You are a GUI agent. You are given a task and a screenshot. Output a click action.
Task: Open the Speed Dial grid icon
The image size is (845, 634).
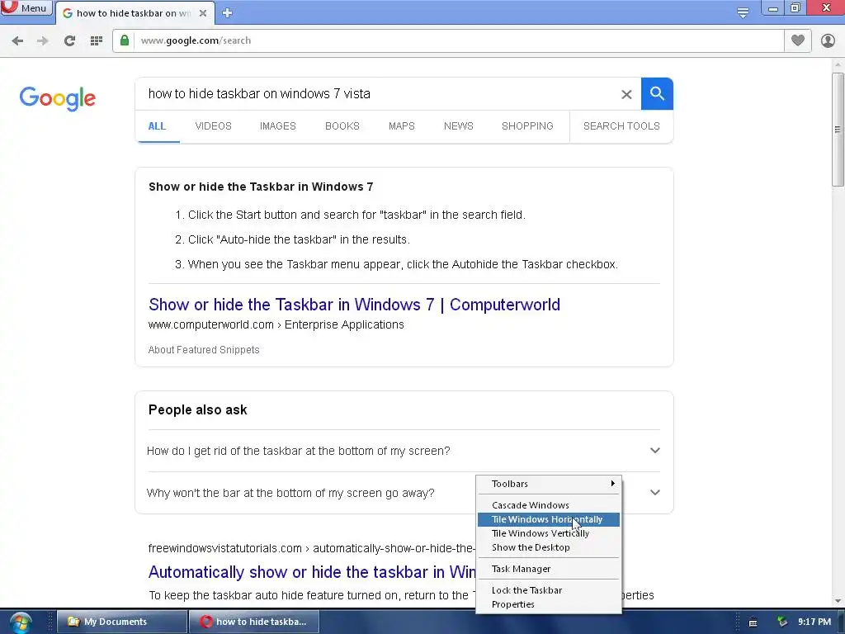click(97, 40)
